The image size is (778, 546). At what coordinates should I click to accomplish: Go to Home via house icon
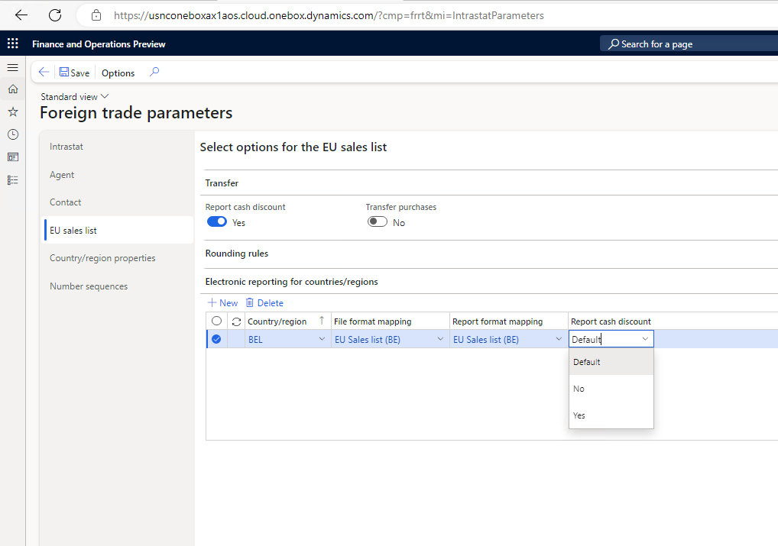tap(13, 89)
